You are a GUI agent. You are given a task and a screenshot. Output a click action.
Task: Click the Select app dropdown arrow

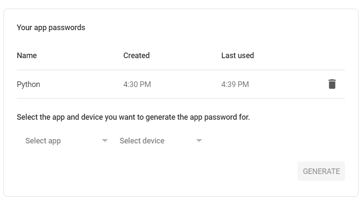coord(105,141)
